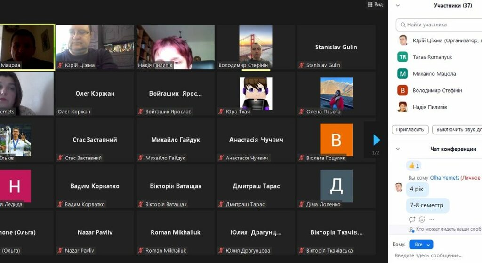This screenshot has height=263, width=482.
Task: Go to next page of video gallery
Action: pos(376,140)
